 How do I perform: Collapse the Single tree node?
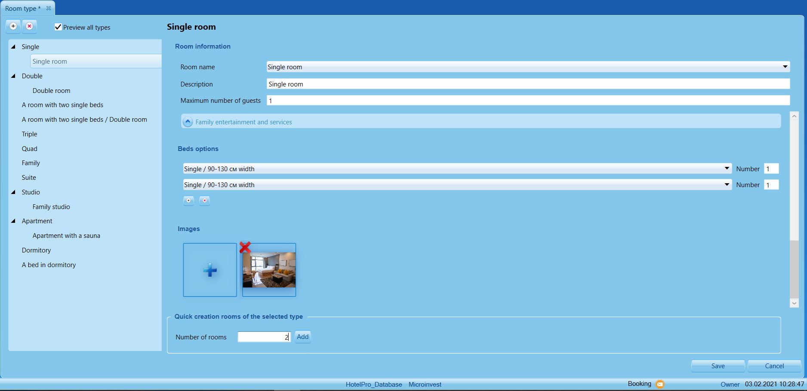point(13,46)
